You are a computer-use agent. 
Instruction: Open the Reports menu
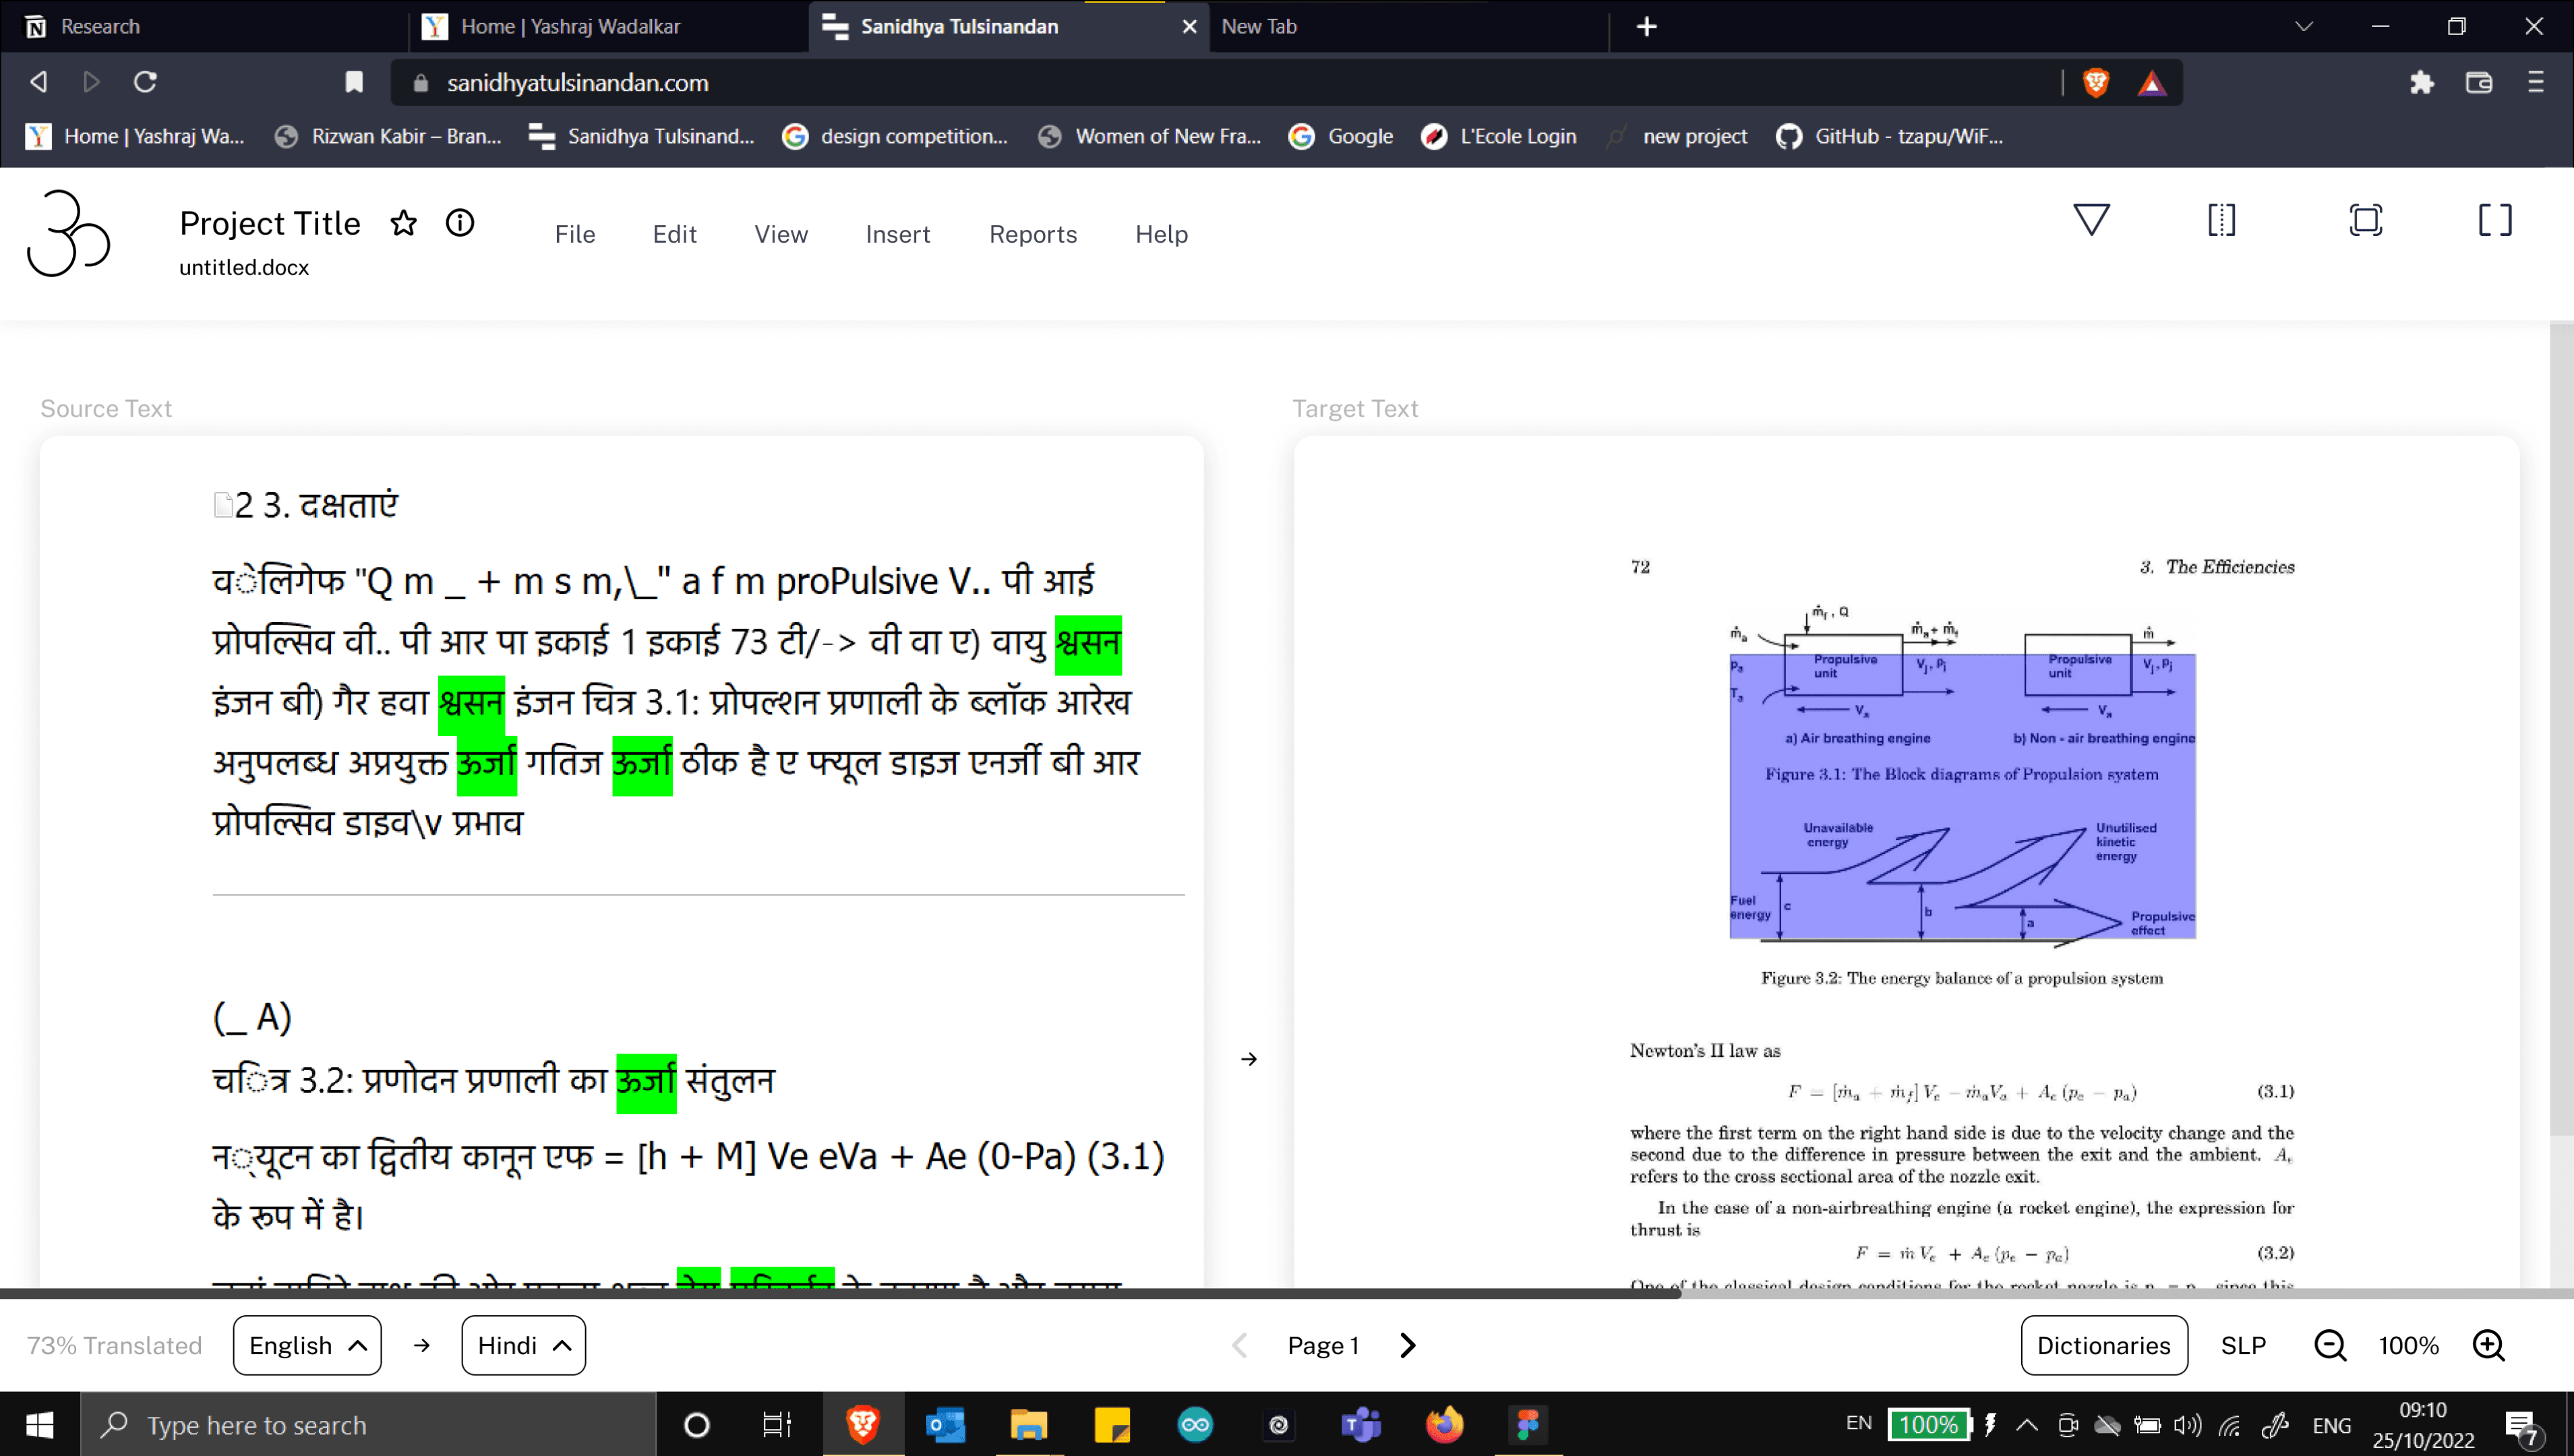pos(1032,234)
